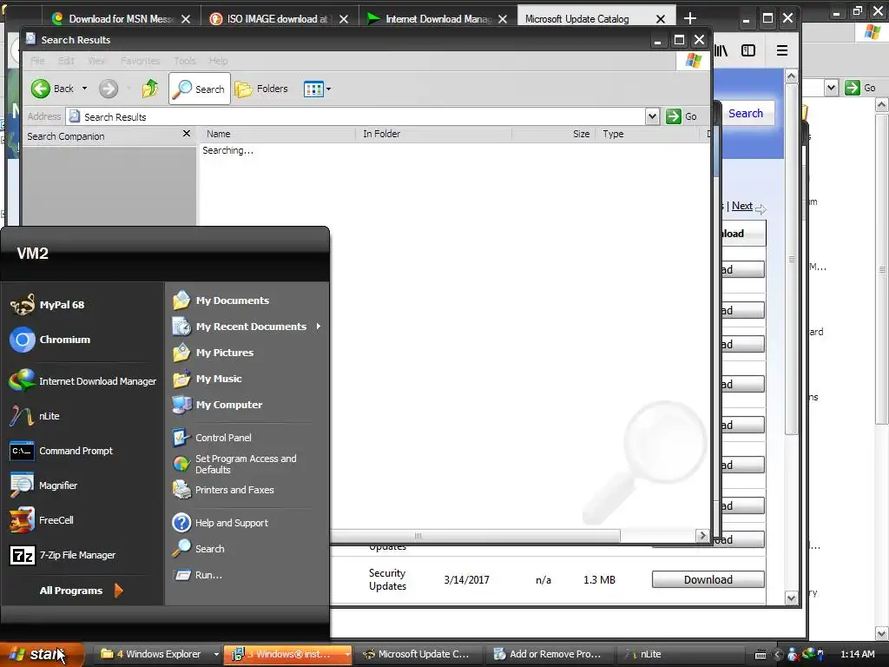Expand My Recent Documents submenu
The width and height of the screenshot is (889, 667).
coord(247,327)
